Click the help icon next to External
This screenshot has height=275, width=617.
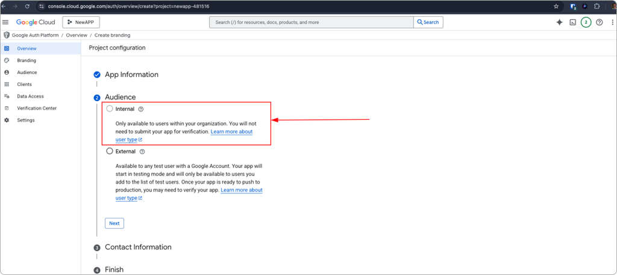142,152
